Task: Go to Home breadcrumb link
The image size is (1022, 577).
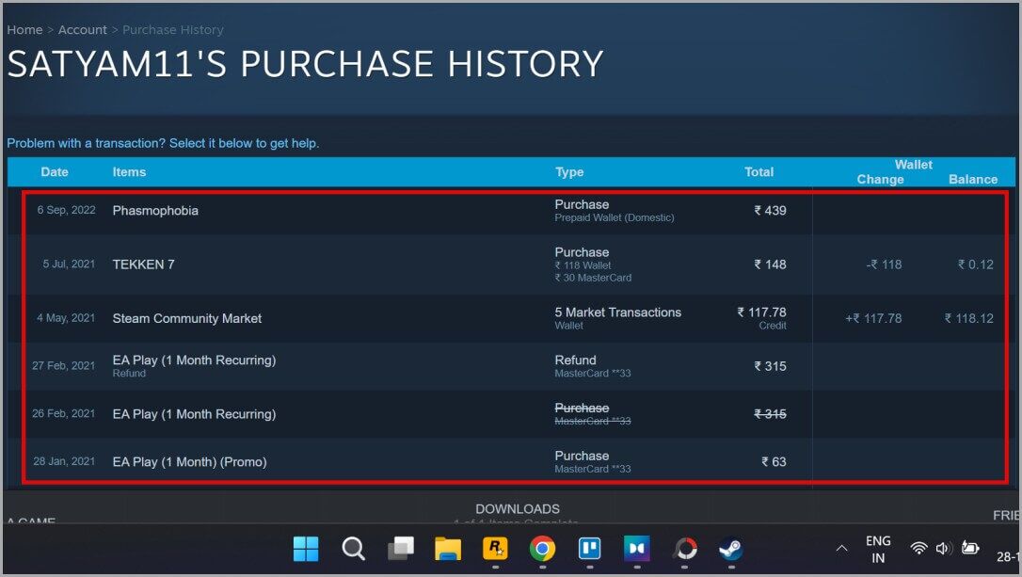Action: 24,30
